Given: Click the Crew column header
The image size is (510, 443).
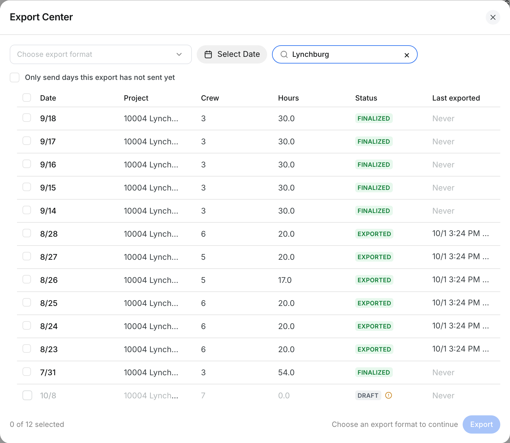Looking at the screenshot, I should 210,98.
